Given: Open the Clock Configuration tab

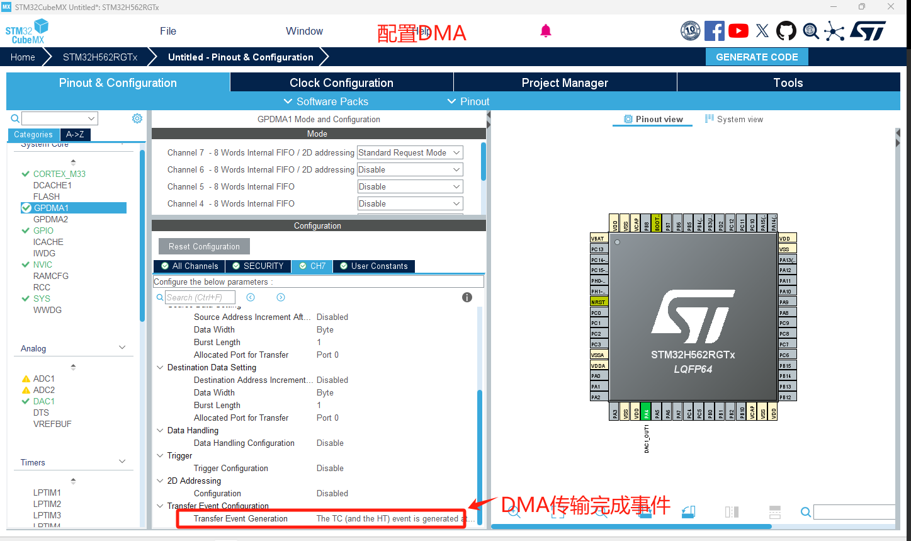Looking at the screenshot, I should (341, 83).
